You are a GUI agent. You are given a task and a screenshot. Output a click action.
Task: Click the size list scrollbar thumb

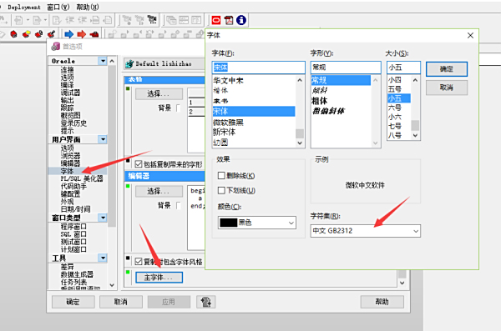pyautogui.click(x=415, y=125)
